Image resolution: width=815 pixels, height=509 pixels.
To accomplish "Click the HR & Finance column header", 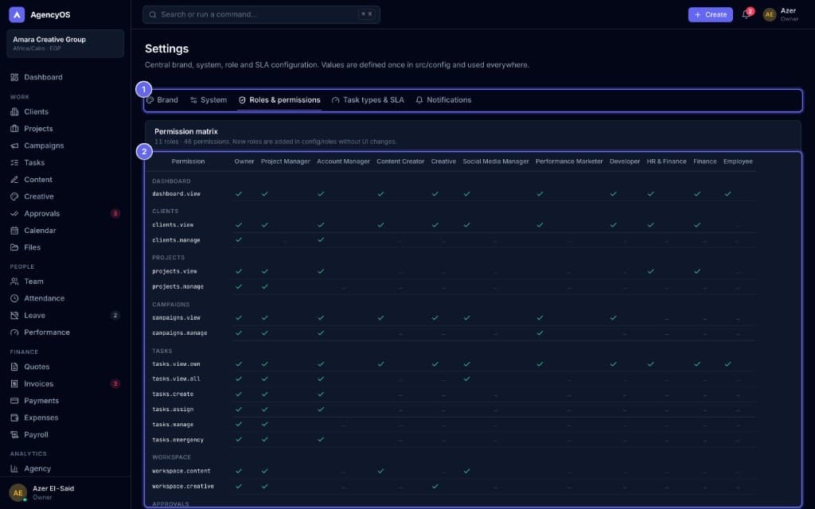I will pyautogui.click(x=666, y=161).
